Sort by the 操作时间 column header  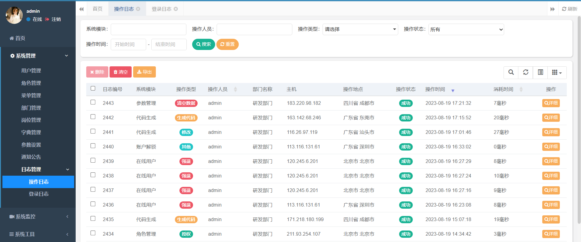click(x=440, y=89)
